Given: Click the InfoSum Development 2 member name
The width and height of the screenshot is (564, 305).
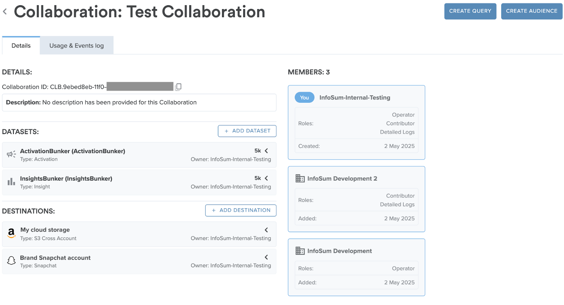Looking at the screenshot, I should (342, 178).
